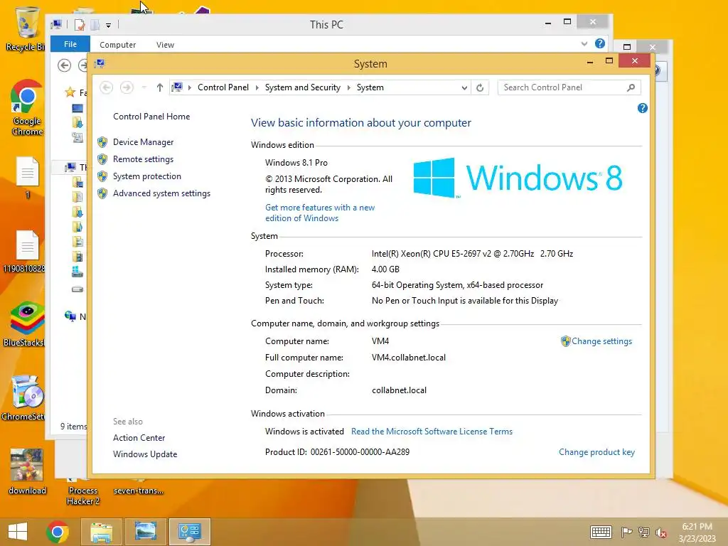Expand the address bar history dropdown

(464, 87)
